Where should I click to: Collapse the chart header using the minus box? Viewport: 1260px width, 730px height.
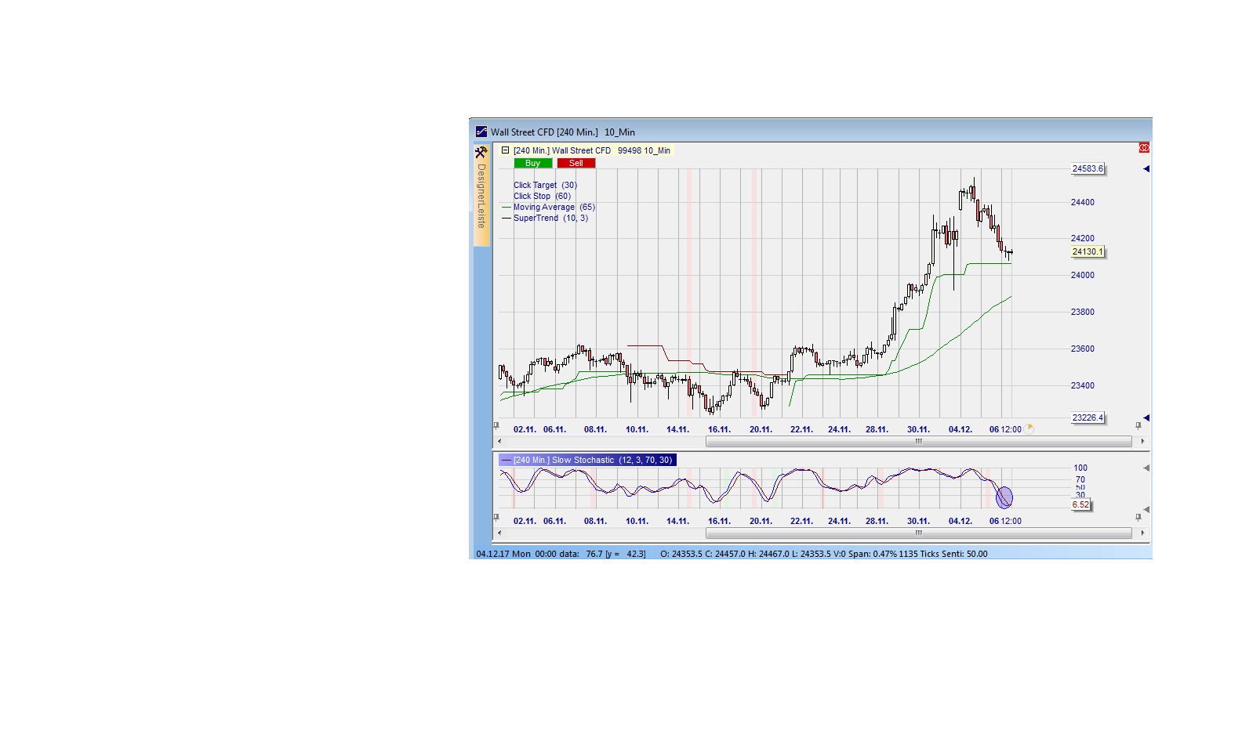point(504,150)
